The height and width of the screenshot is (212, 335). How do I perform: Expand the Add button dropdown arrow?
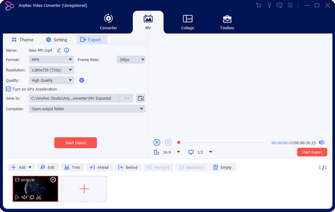coord(30,167)
